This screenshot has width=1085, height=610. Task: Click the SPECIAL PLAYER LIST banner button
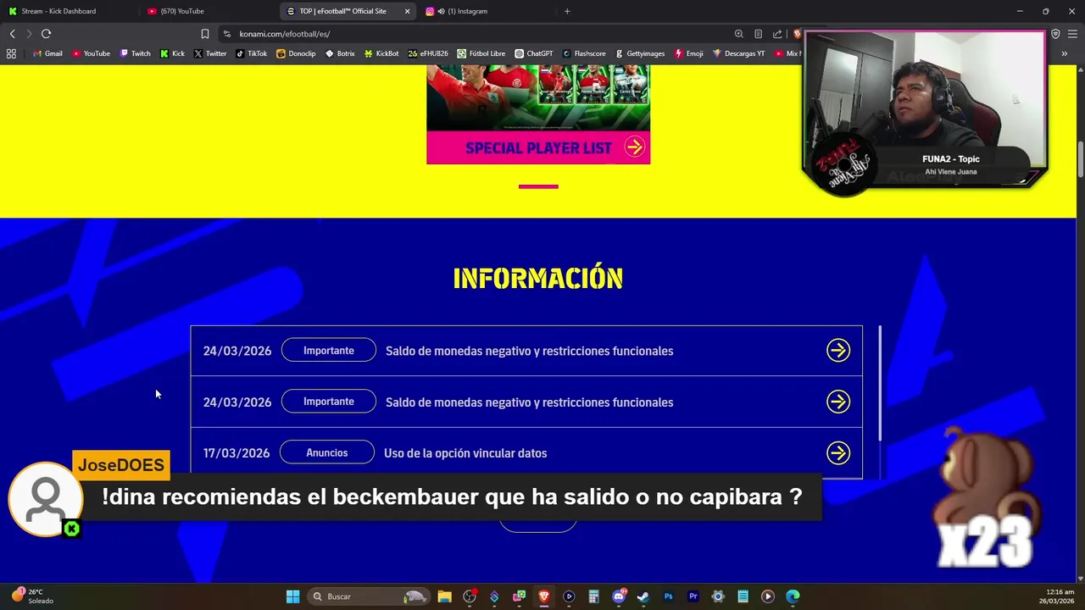coord(538,147)
